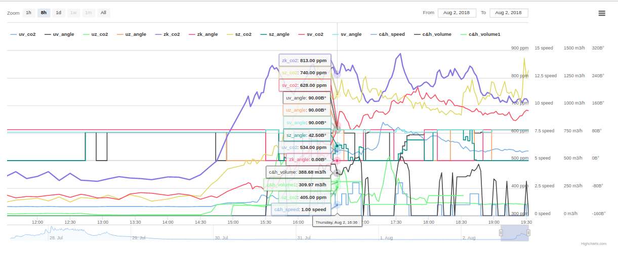Click the uz_angle 90.00B° tooltip label
The width and height of the screenshot is (618, 255).
coord(306,110)
